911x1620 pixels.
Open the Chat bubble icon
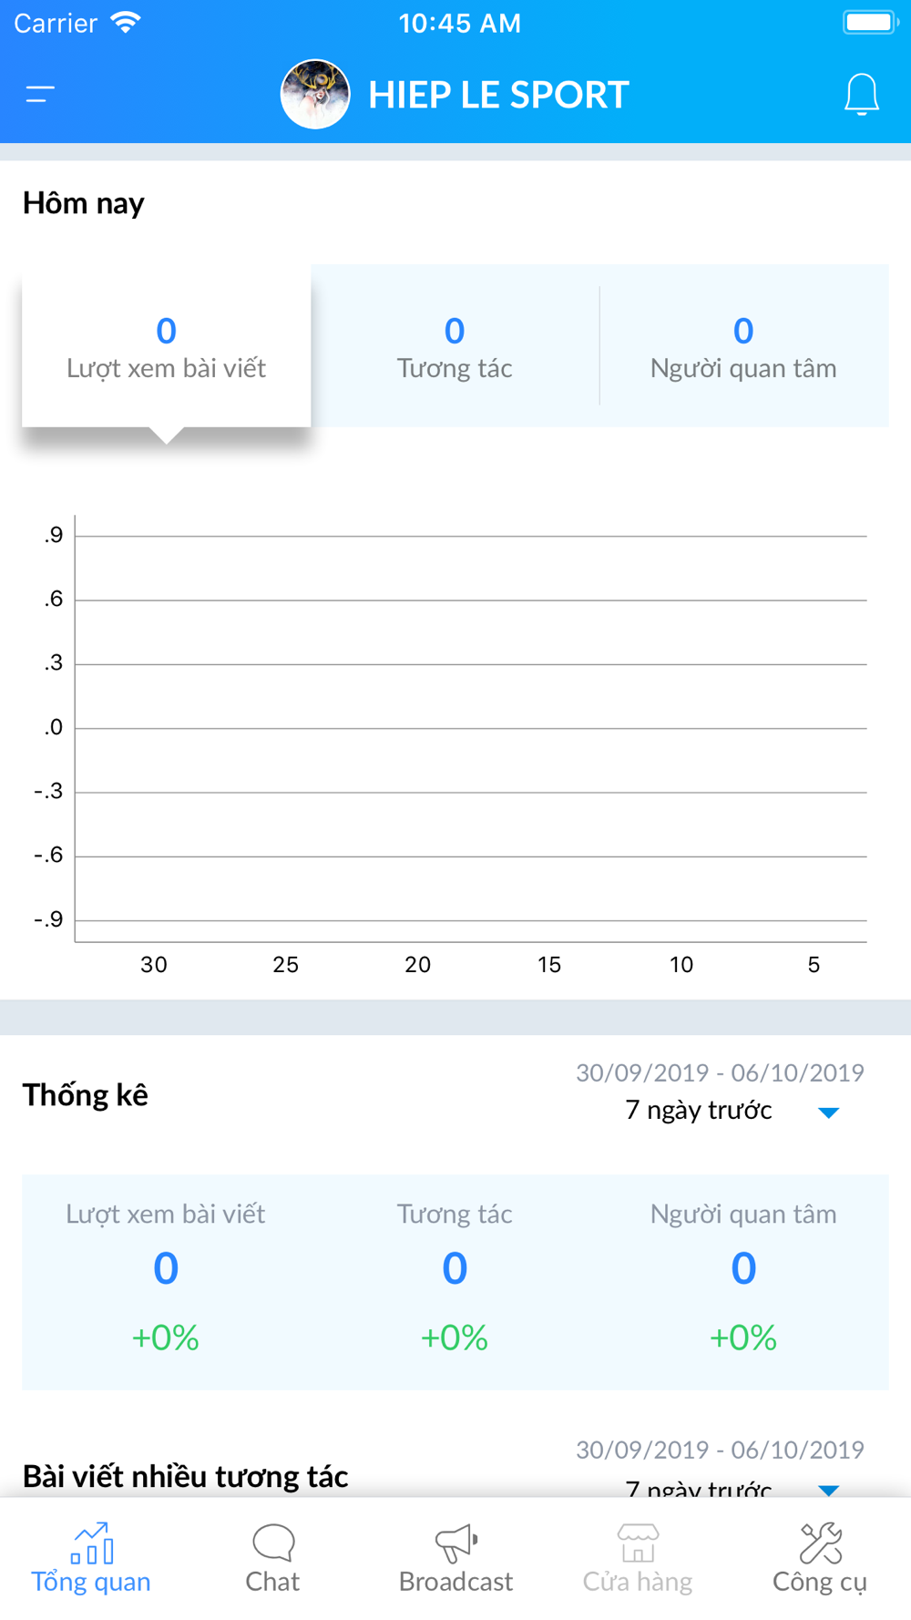pyautogui.click(x=273, y=1543)
